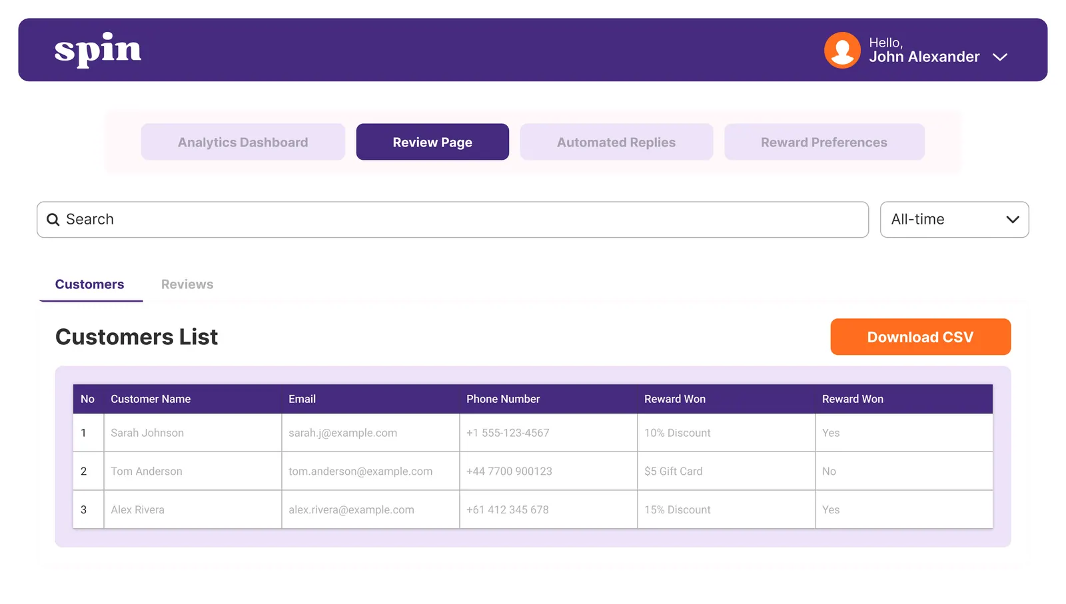Switch to the Customers sub-tab

coord(90,284)
